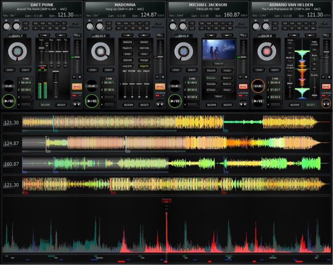Set 1/4 loop length on Daft Punk deck
Screen dimensions: 333x265
click(43, 23)
